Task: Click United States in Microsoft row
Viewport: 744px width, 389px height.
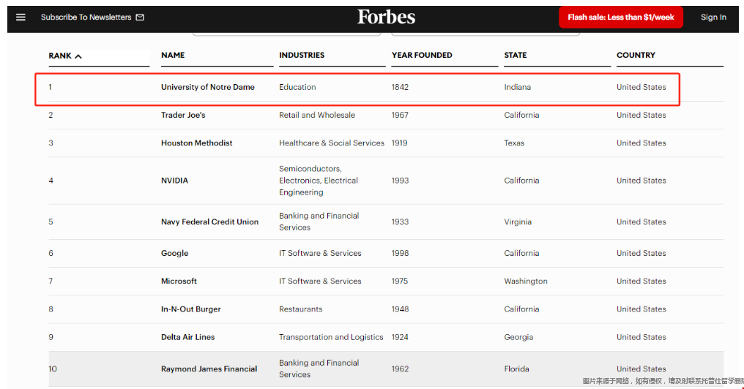Action: tap(641, 281)
